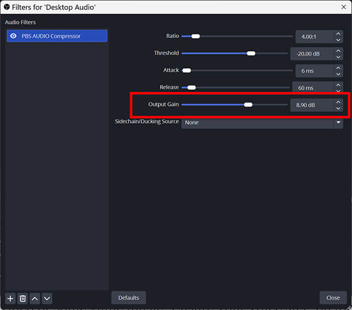Increase Attack with the up stepper arrow
The height and width of the screenshot is (310, 352).
(x=339, y=68)
